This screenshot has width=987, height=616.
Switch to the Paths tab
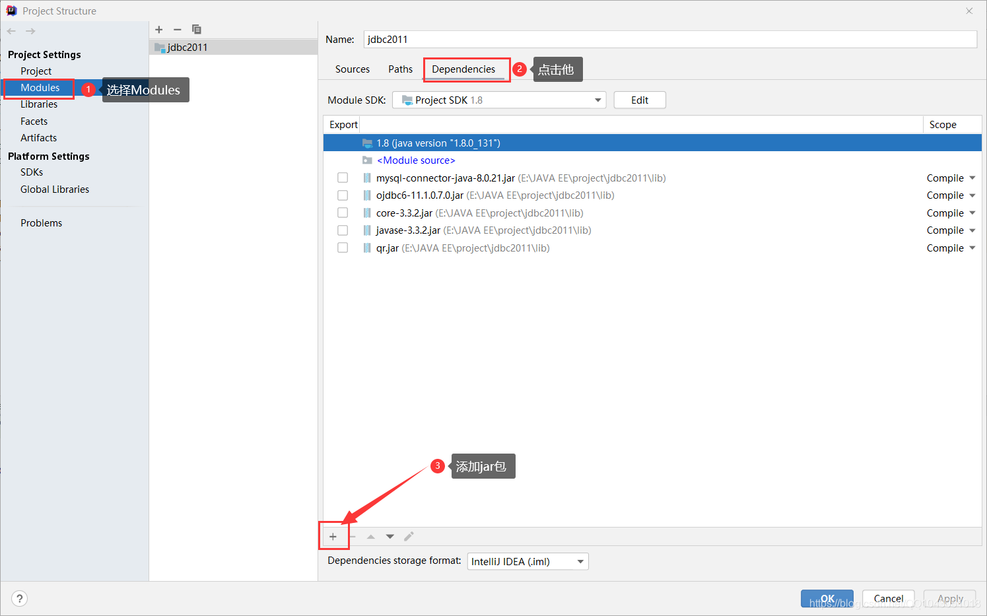[x=400, y=69]
